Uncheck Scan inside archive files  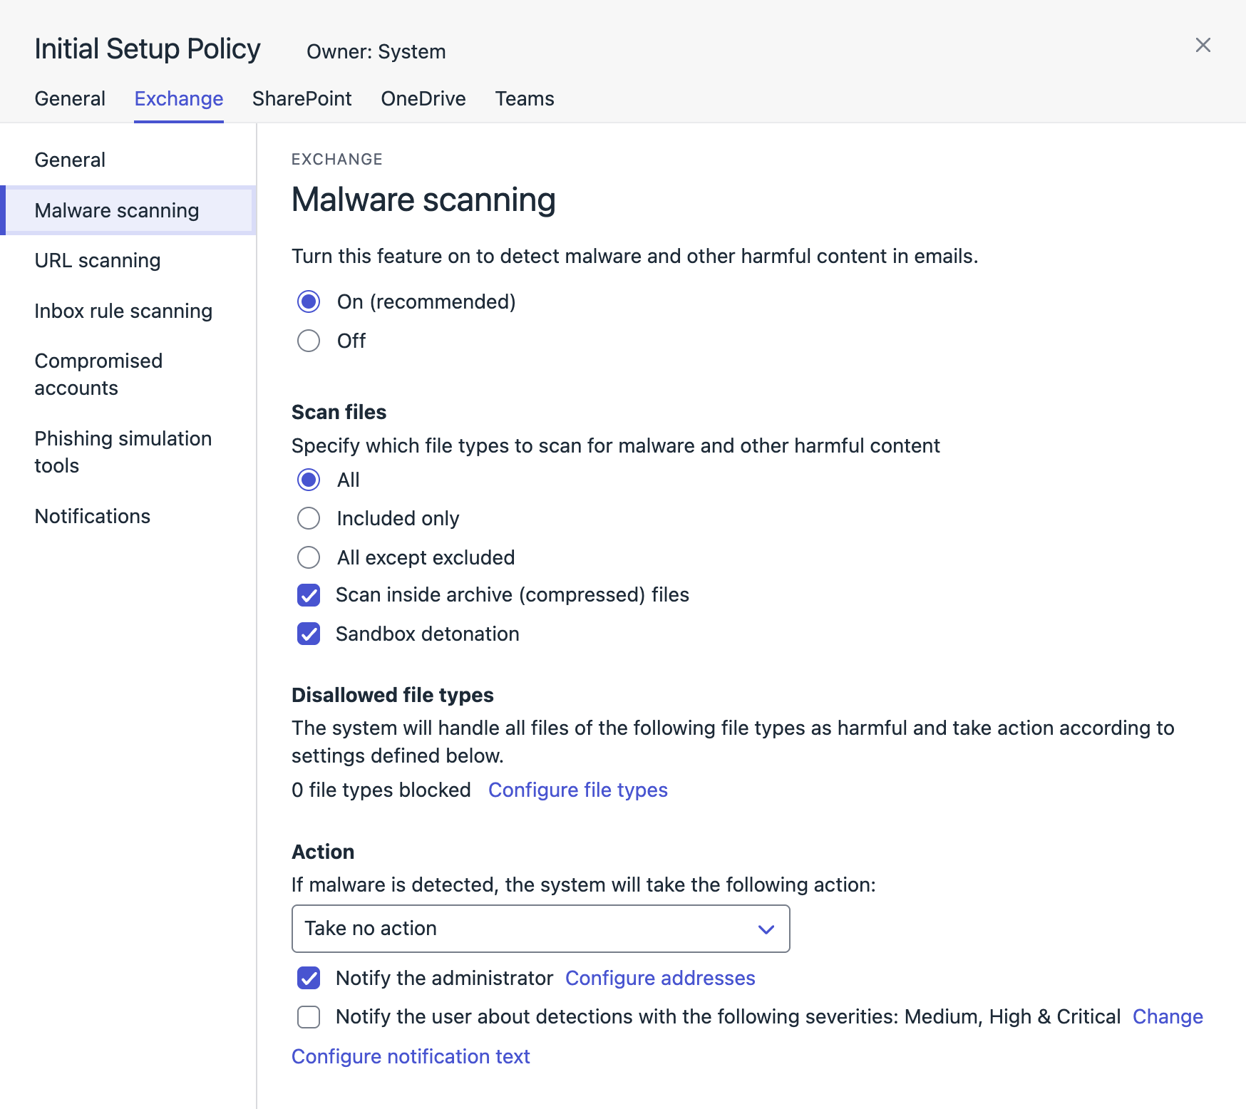[x=309, y=595]
